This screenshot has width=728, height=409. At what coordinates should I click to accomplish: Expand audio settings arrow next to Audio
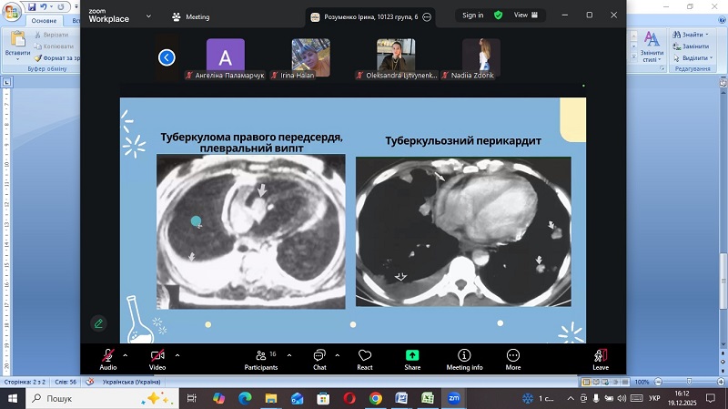pos(126,354)
